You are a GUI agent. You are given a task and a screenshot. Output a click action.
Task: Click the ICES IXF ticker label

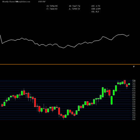(42, 2)
